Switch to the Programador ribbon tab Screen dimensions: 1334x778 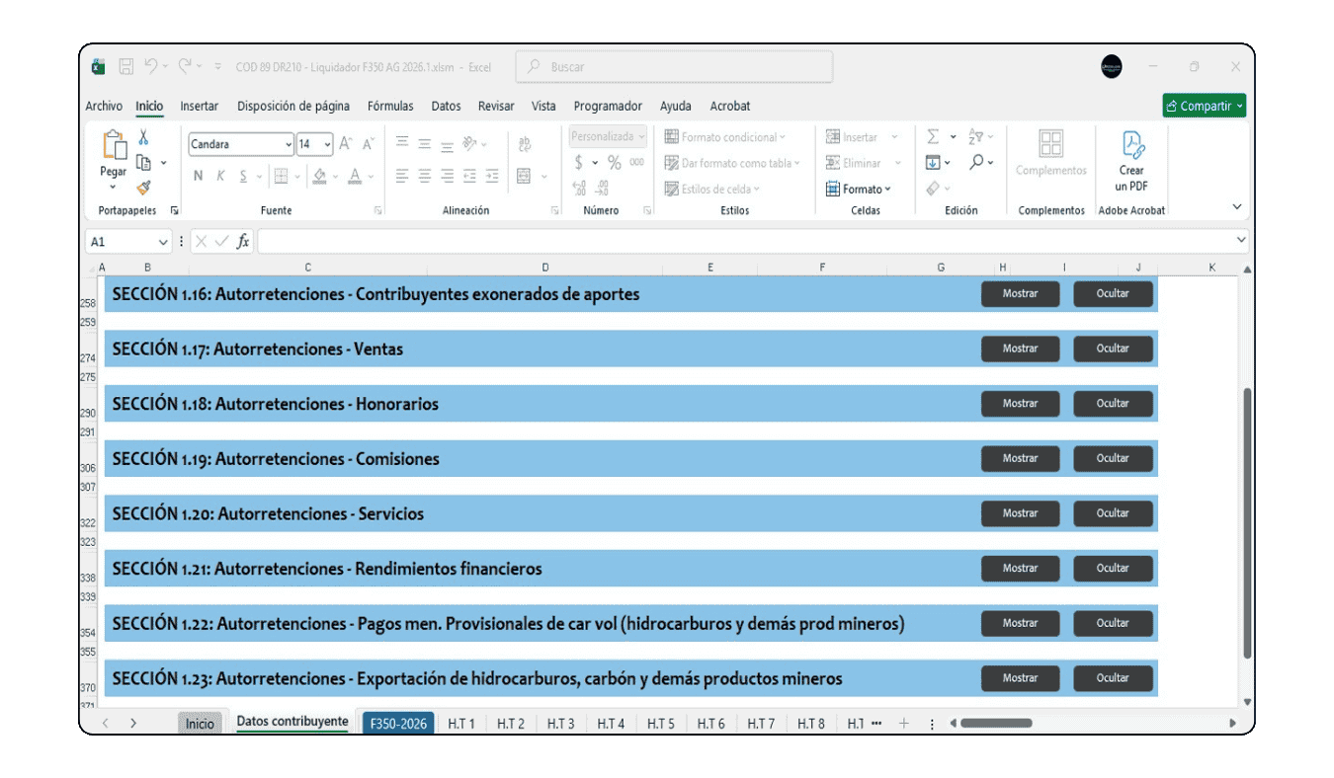(x=608, y=106)
